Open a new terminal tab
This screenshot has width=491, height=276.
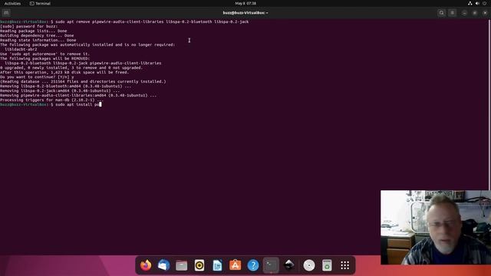tap(6, 13)
